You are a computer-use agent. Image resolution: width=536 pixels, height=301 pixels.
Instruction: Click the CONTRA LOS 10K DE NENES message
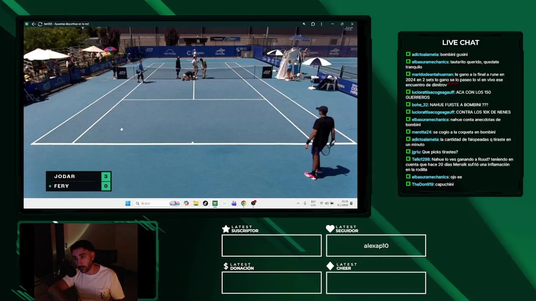pyautogui.click(x=458, y=112)
